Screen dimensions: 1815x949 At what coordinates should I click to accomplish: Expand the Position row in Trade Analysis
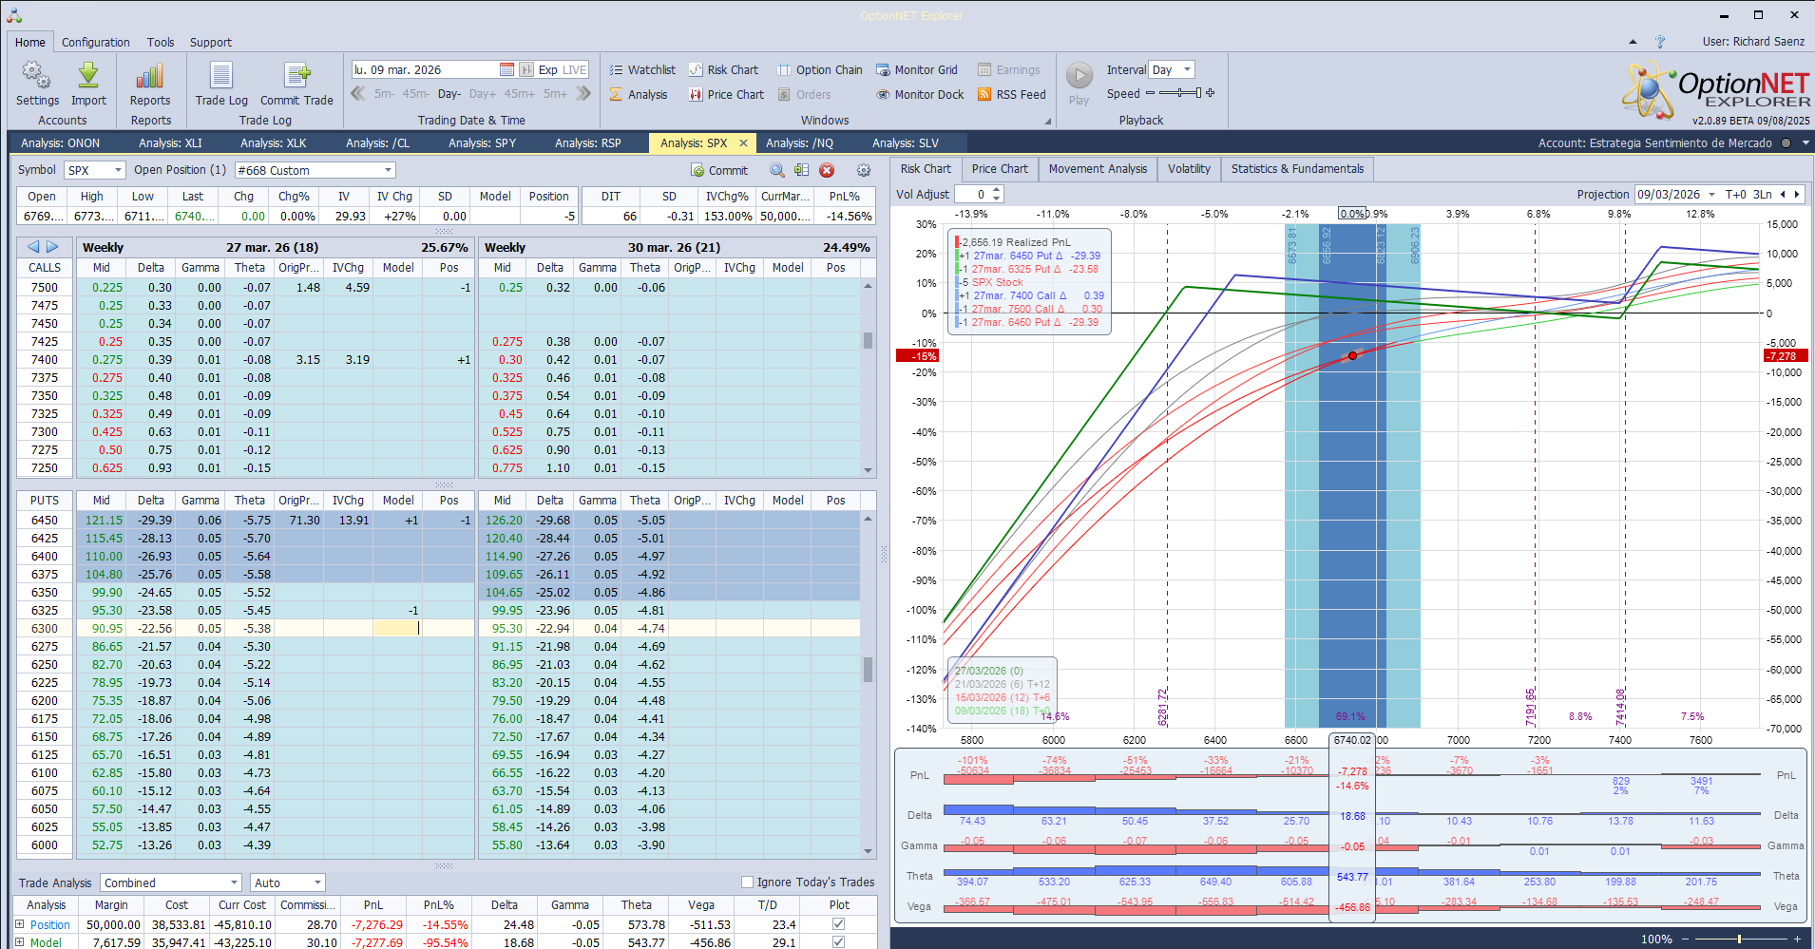coord(19,924)
